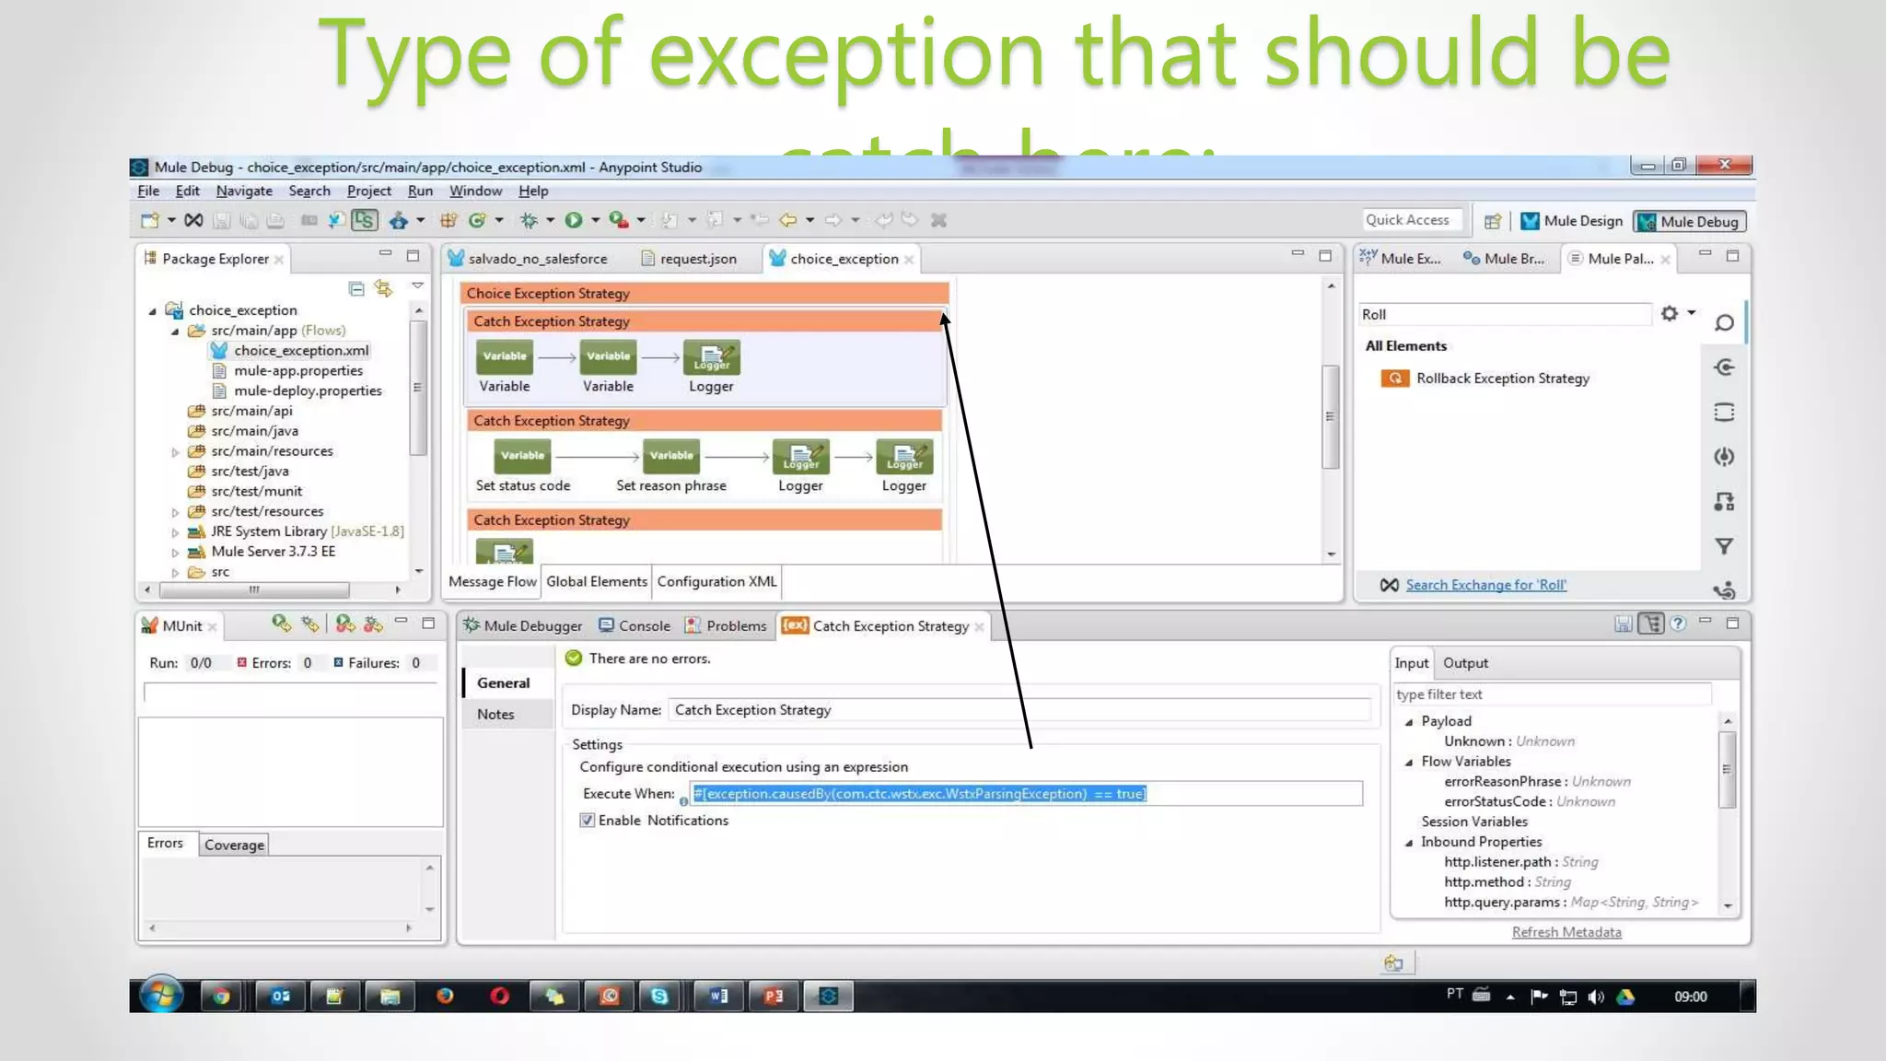Click the palette search magnifier category icon

point(1724,323)
